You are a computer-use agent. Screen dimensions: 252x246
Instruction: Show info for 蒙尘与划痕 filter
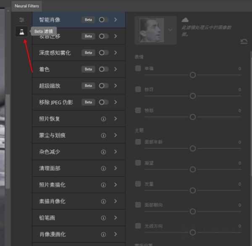pyautogui.click(x=103, y=136)
